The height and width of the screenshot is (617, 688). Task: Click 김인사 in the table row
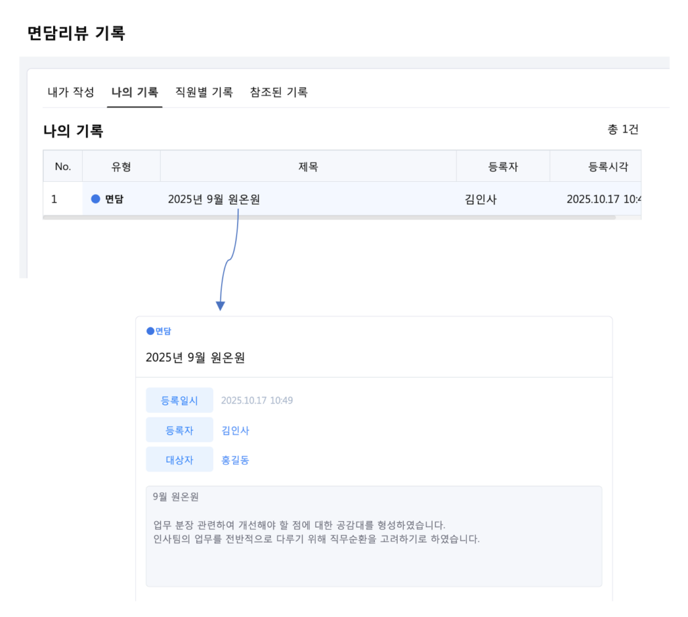480,199
